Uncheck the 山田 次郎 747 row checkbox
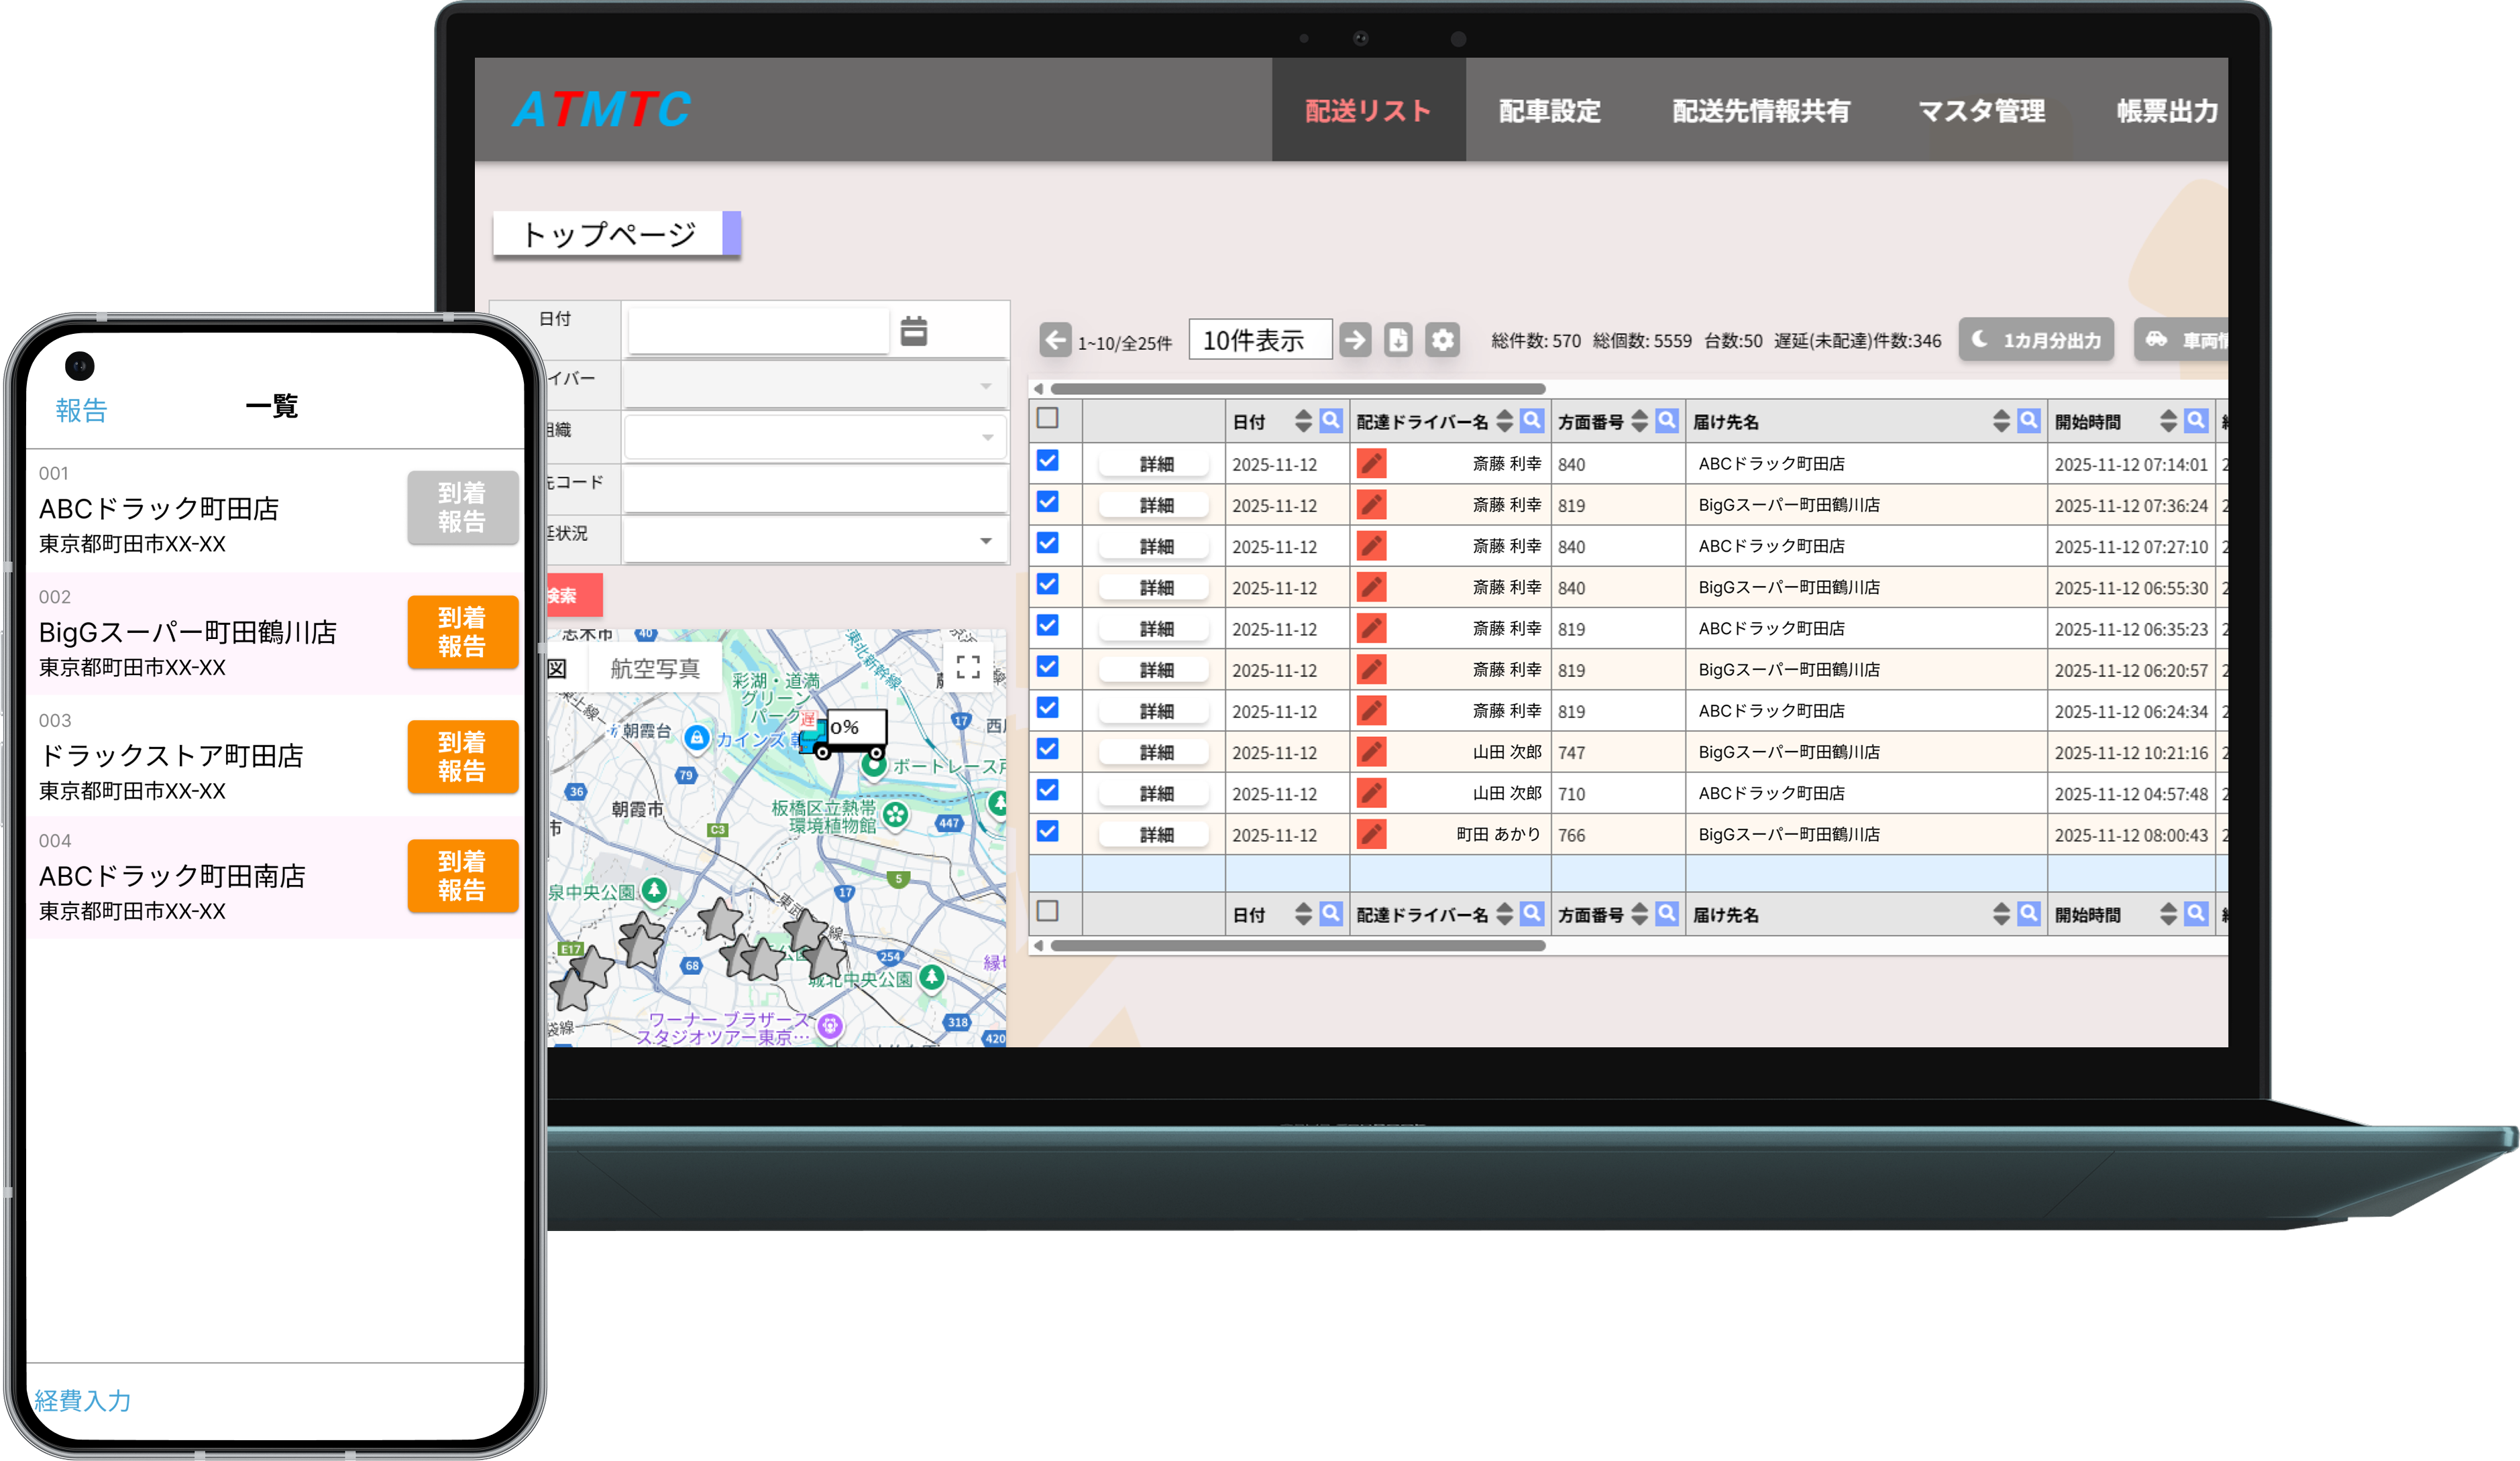 click(1047, 748)
